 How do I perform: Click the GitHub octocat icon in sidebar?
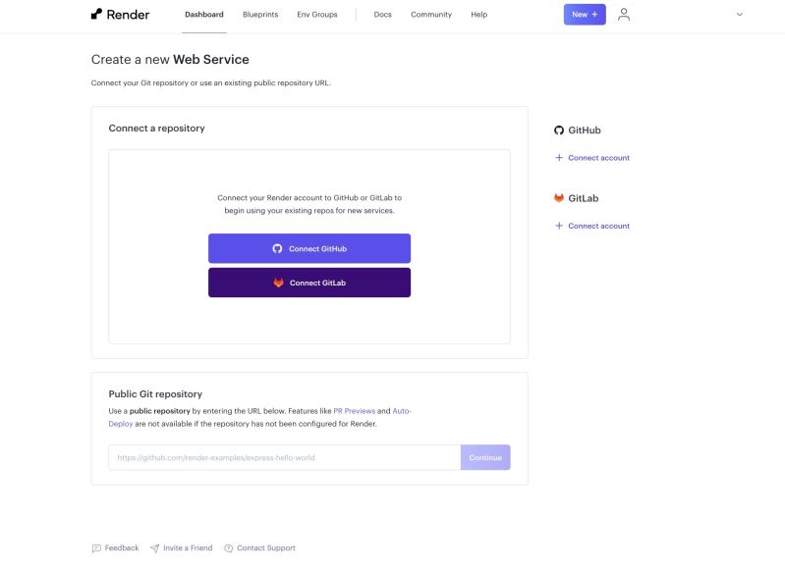coord(559,130)
